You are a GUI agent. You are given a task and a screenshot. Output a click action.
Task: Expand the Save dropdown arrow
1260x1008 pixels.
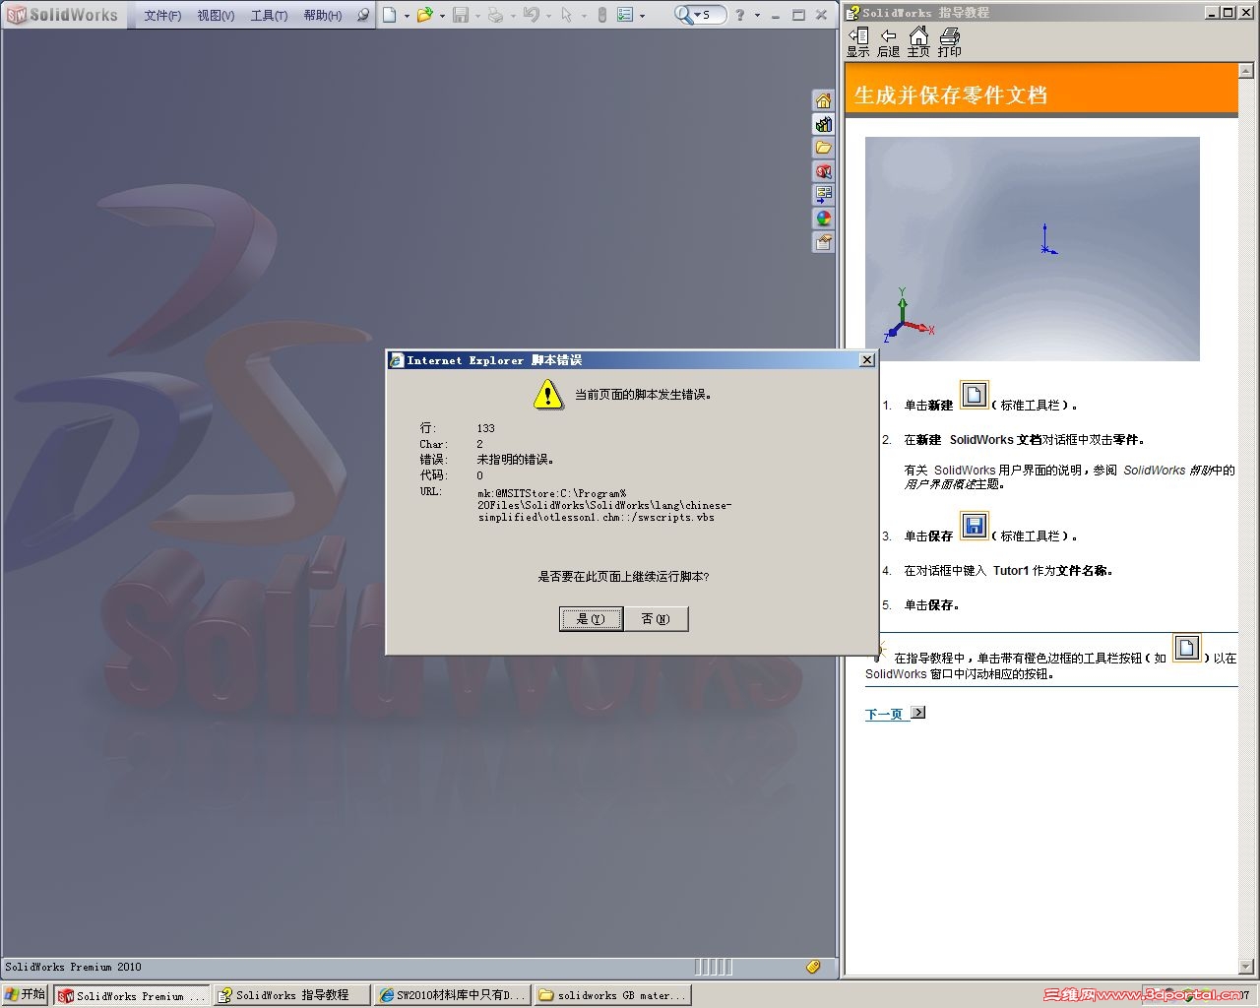coord(477,16)
